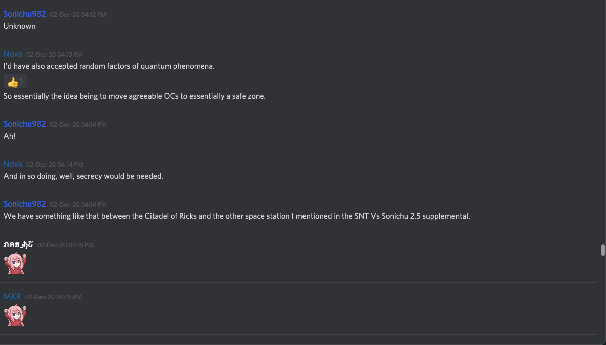
Task: Click the pink-haired emoji below the stylized username
Action: coord(15,263)
